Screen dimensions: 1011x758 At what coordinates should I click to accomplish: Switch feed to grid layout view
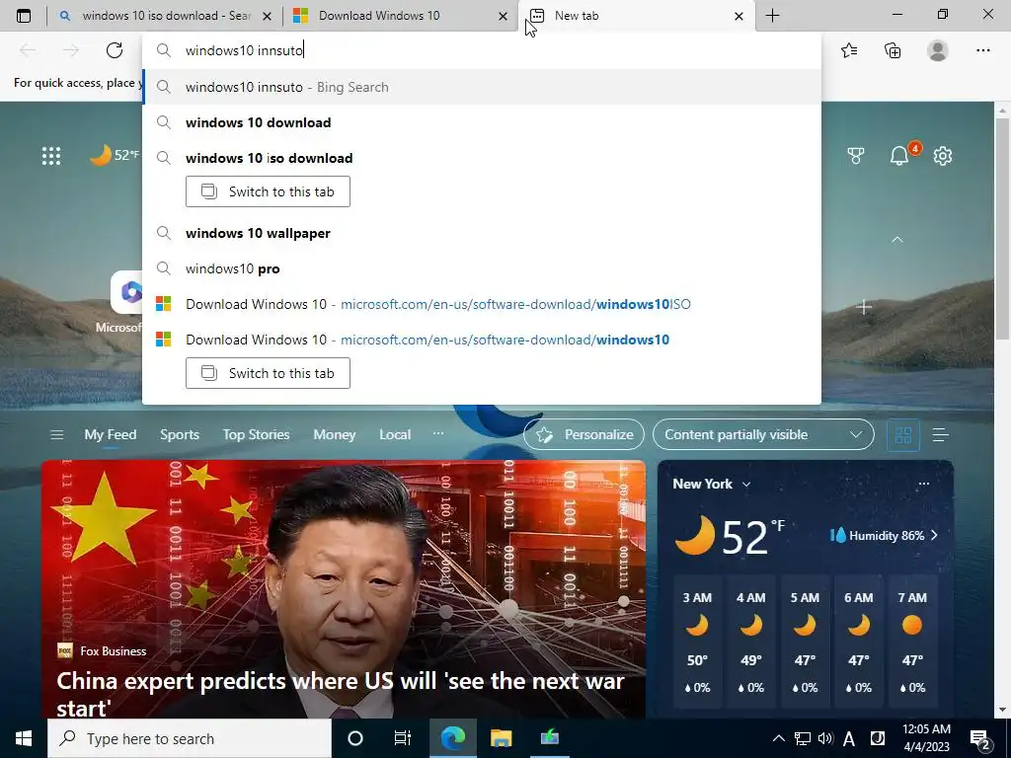[x=903, y=435]
